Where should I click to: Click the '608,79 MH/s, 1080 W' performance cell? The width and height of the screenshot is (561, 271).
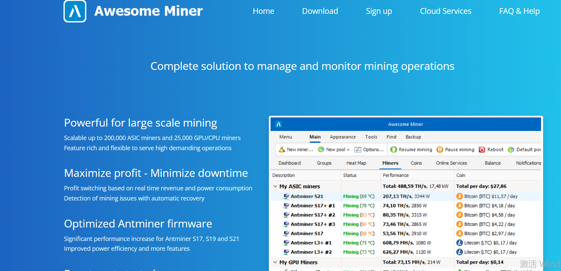407,243
